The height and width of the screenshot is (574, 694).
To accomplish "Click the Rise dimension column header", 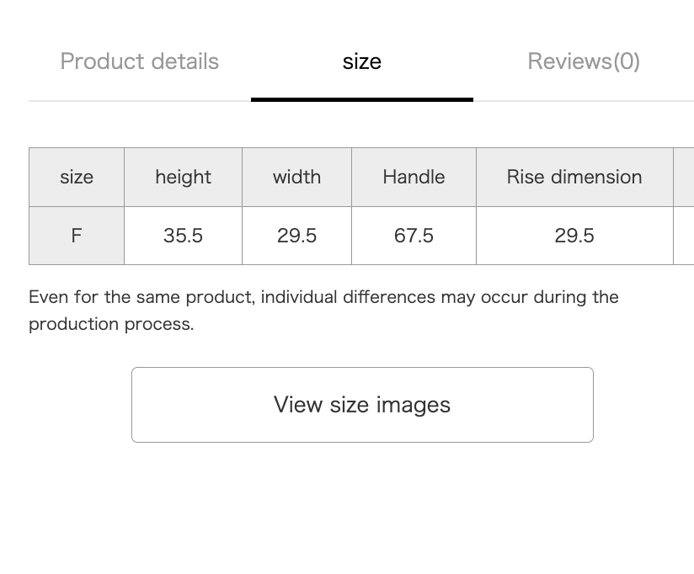I will click(x=574, y=177).
